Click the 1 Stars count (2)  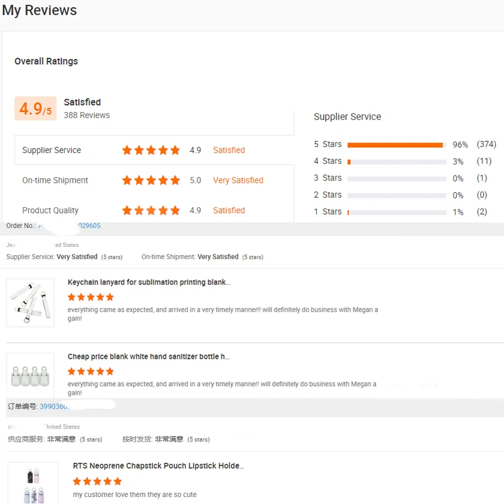pyautogui.click(x=482, y=212)
